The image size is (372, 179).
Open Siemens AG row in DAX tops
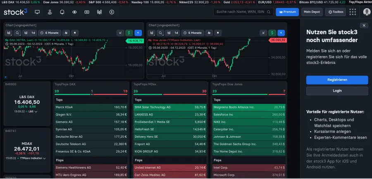coord(91,122)
